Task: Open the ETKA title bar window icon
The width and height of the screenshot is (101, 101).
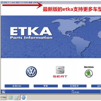Action: pos(2,2)
